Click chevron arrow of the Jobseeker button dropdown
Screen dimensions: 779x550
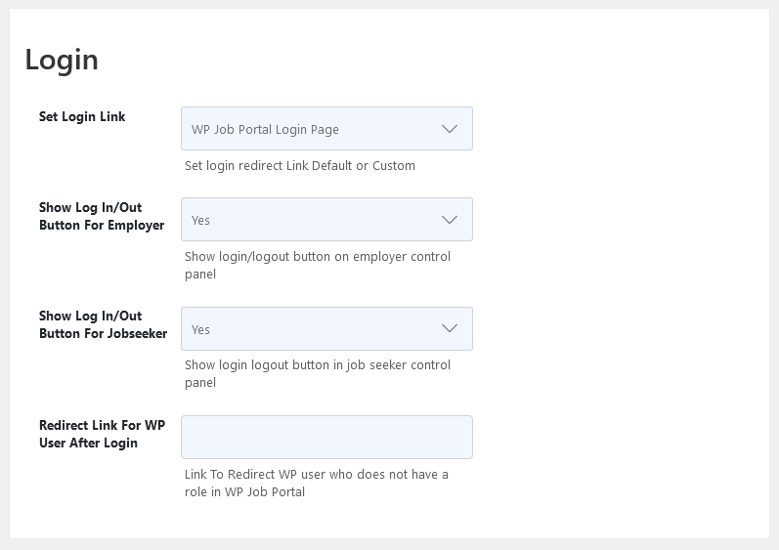(450, 328)
